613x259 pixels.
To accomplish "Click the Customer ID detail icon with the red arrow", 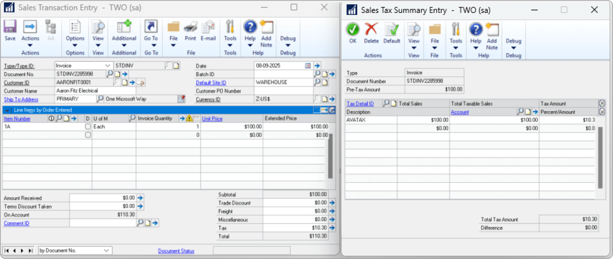I will click(x=141, y=82).
